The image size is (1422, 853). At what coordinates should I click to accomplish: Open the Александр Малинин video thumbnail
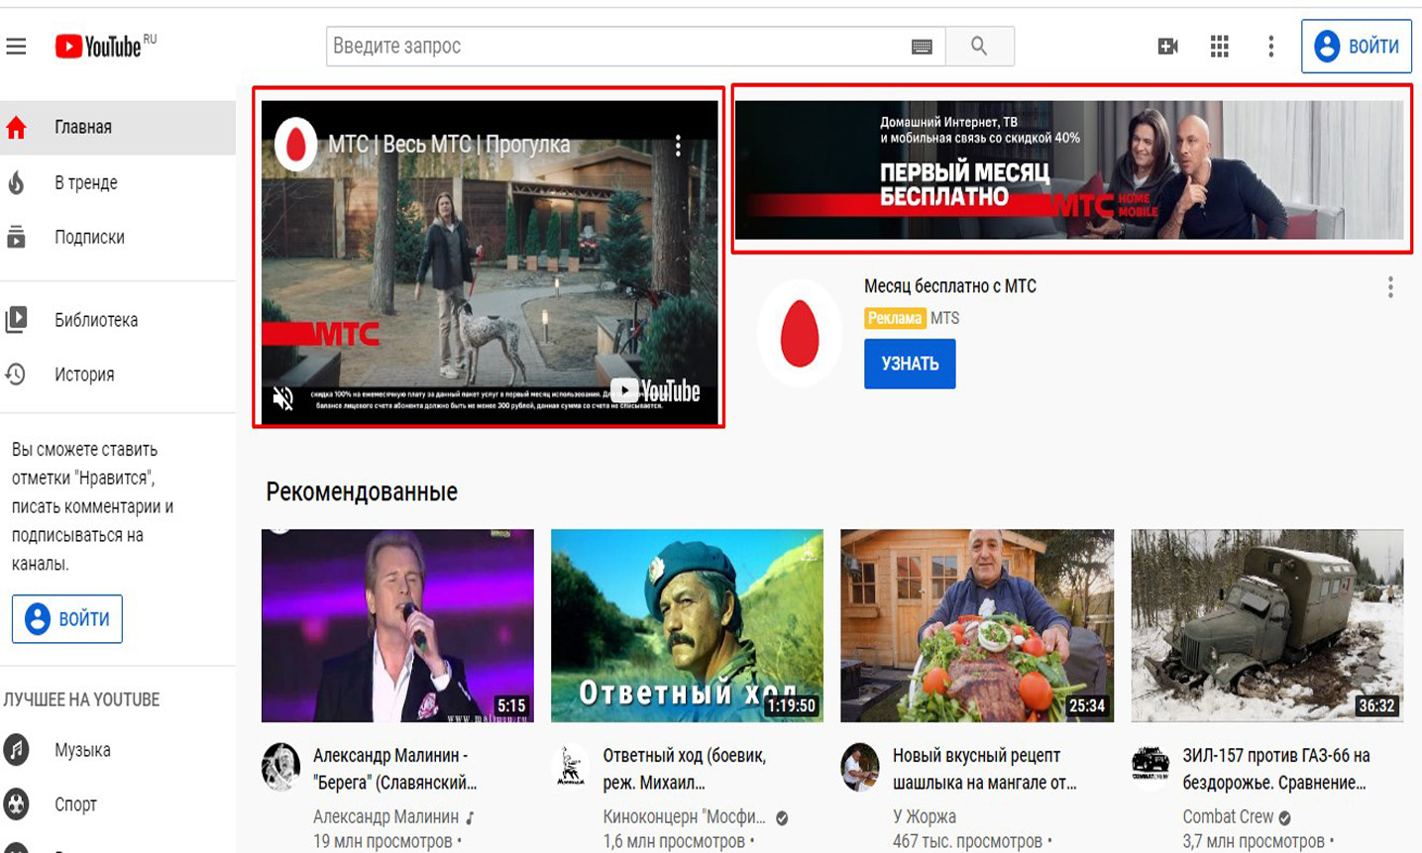click(x=397, y=625)
